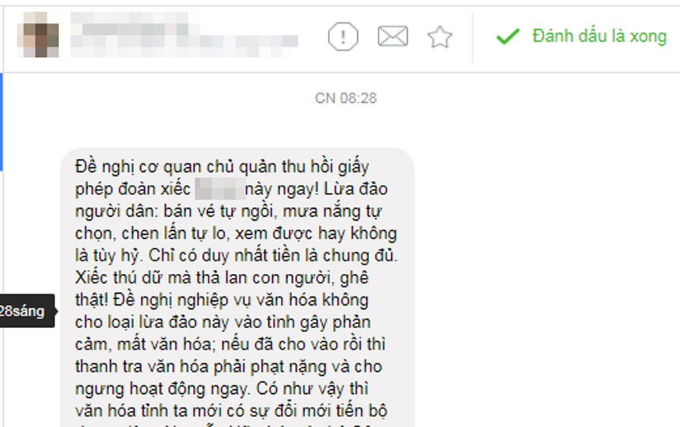
Task: Click line "văn hóa tỉnh ta mới có sự đổi mới"
Action: 230,411
